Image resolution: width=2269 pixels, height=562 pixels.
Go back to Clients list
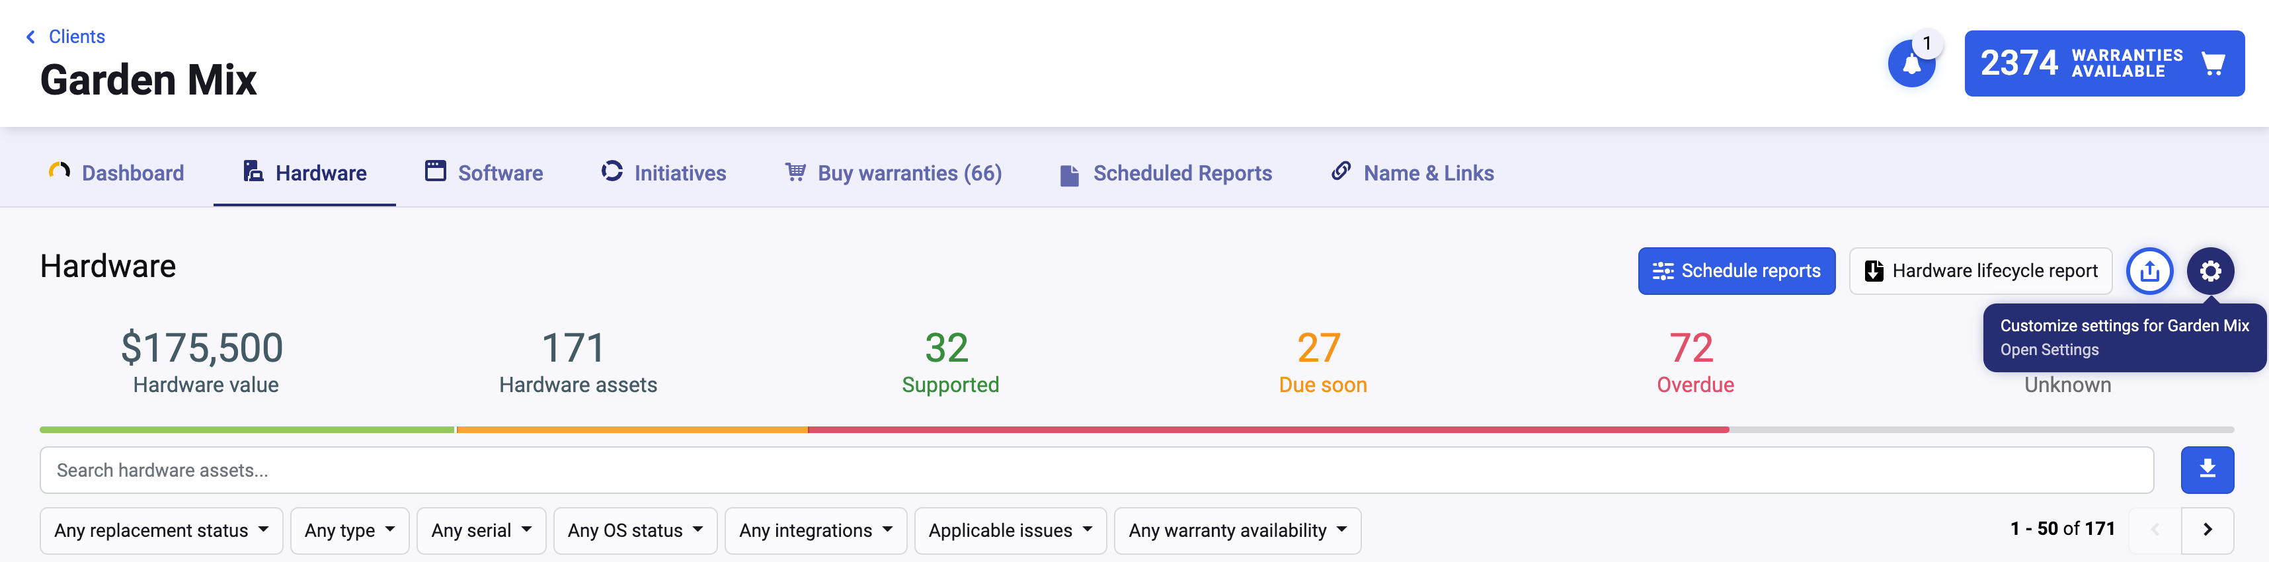[66, 36]
